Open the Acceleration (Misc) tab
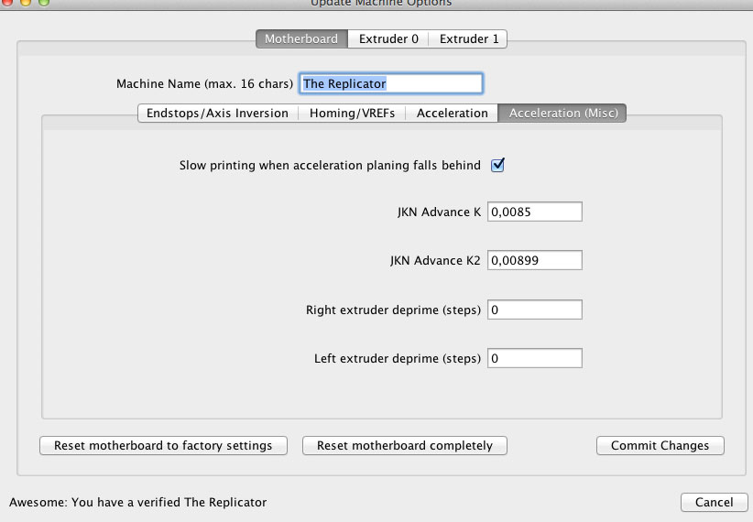The height and width of the screenshot is (522, 753). 562,113
